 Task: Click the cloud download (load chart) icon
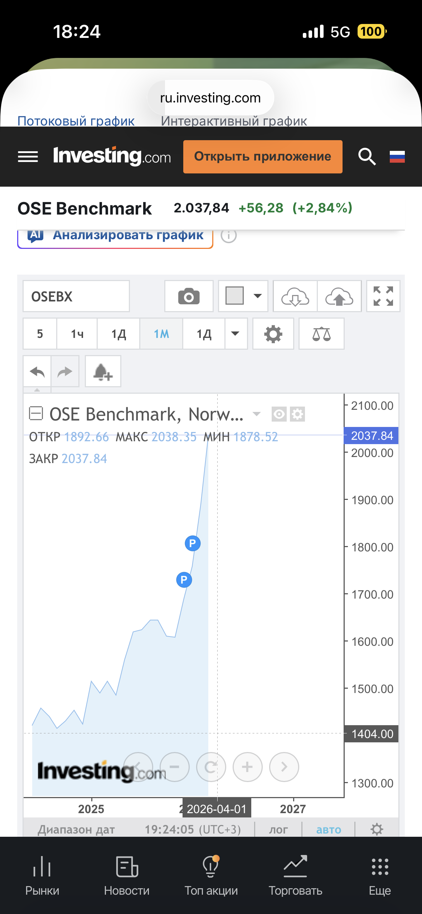pyautogui.click(x=295, y=296)
